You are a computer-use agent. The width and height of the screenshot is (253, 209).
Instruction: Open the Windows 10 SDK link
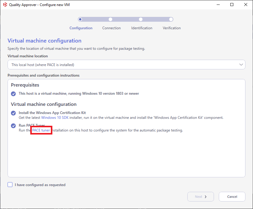pyautogui.click(x=55, y=118)
